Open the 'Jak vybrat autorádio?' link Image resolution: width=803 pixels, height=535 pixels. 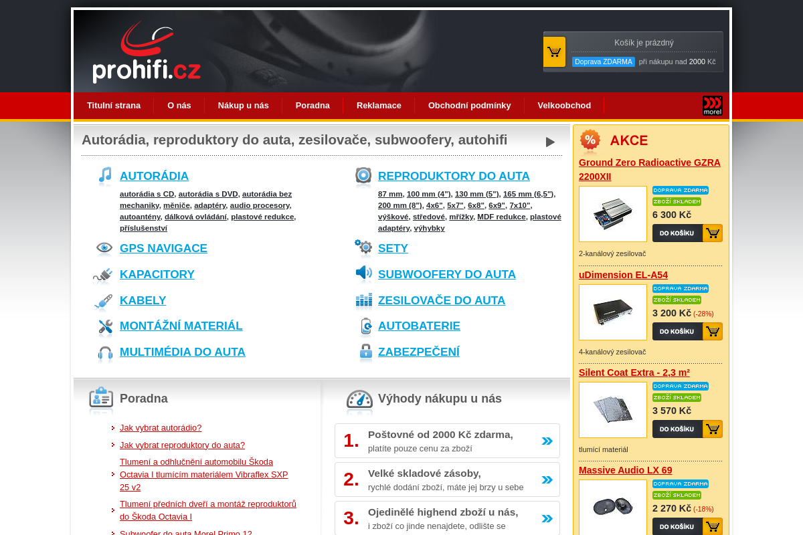point(161,427)
